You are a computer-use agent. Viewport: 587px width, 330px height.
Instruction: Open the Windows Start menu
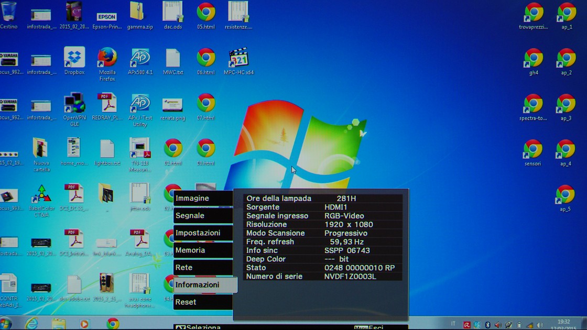point(6,324)
